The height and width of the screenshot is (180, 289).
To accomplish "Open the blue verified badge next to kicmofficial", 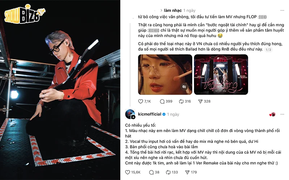I will click(164, 114).
